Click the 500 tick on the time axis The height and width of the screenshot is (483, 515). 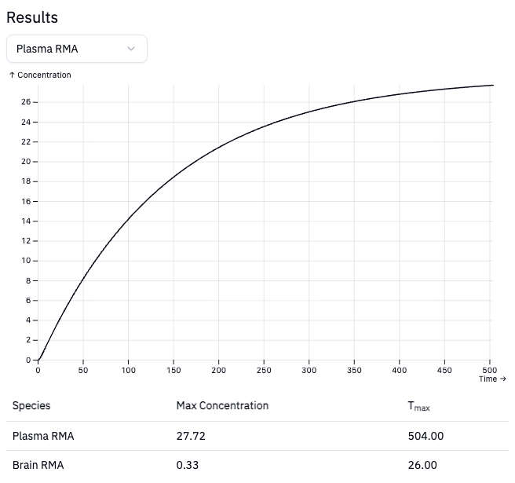coord(491,371)
